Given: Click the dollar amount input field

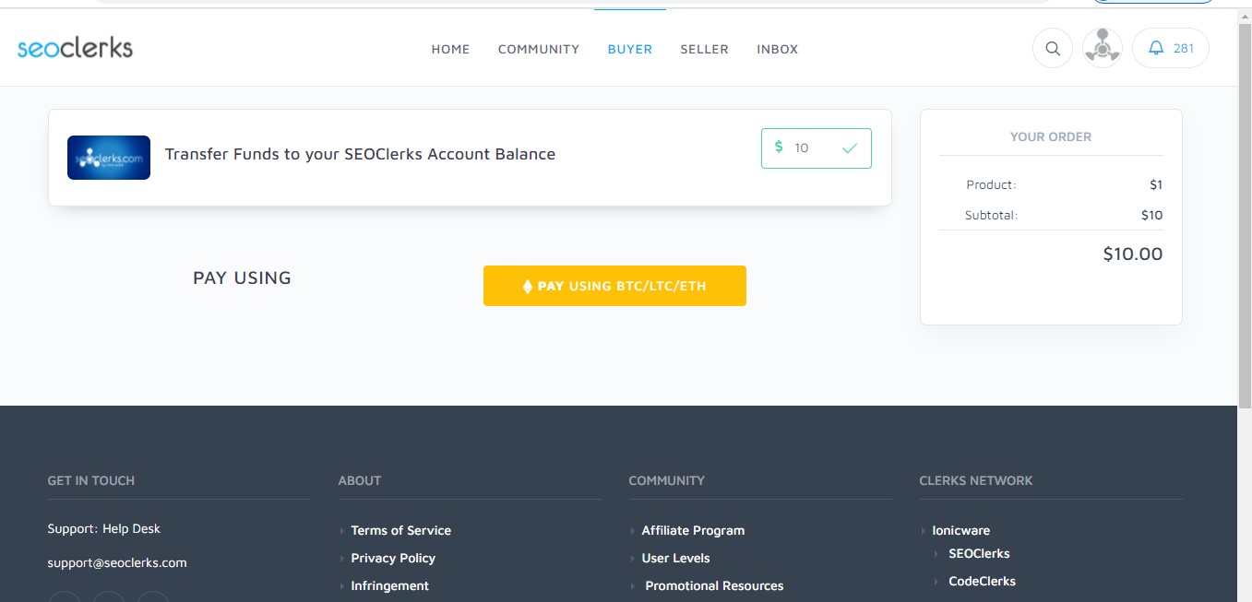Looking at the screenshot, I should click(x=816, y=148).
